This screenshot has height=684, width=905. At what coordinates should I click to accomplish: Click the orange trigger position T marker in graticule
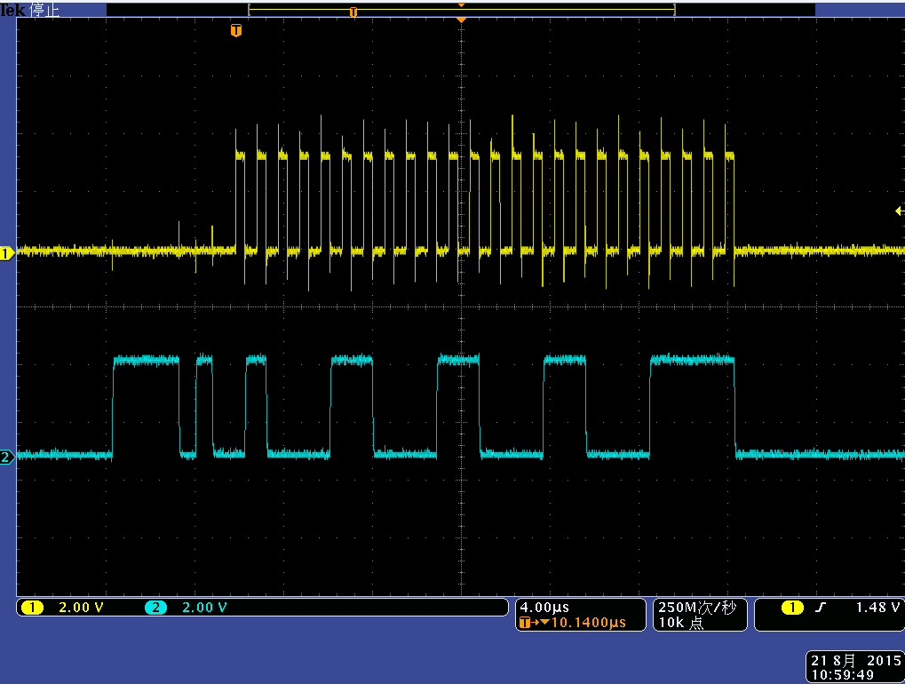click(235, 30)
